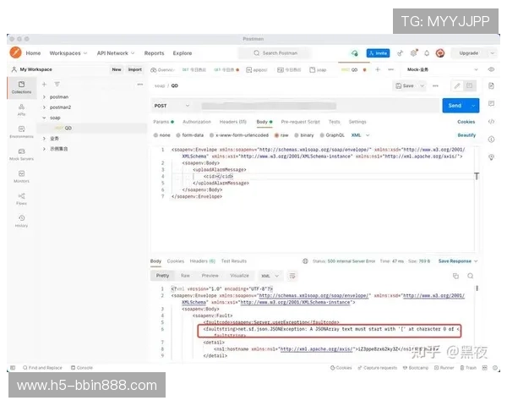This screenshot has width=507, height=406.
Task: Open the Collections sidebar panel
Action: click(21, 86)
